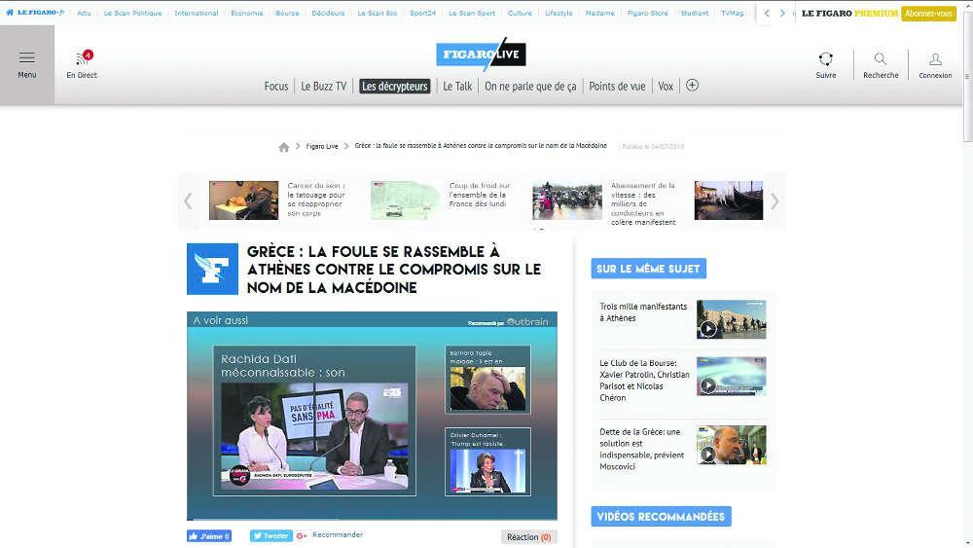Share article with the Tweeter button
Image resolution: width=973 pixels, height=548 pixels.
tap(270, 535)
